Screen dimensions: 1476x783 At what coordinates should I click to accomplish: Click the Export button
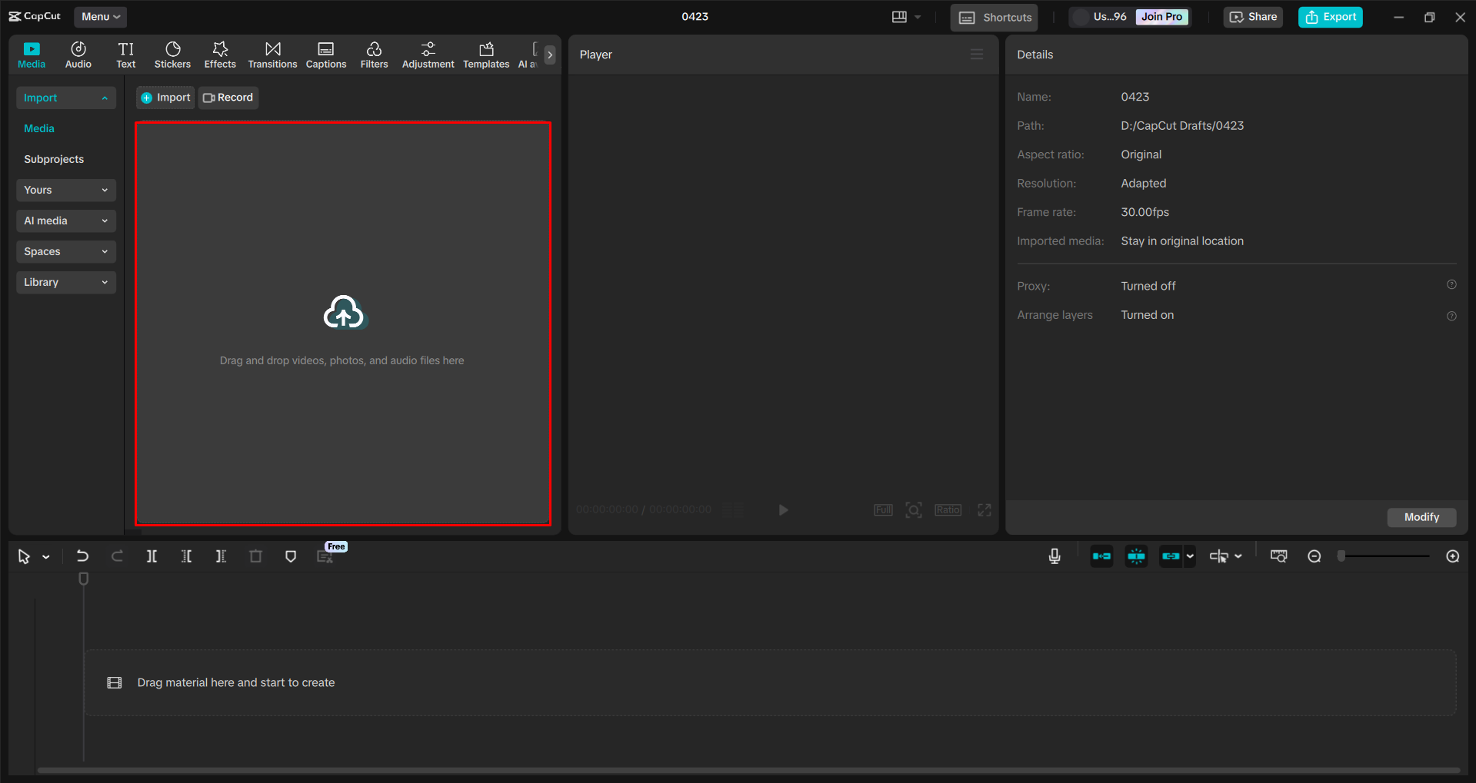(1330, 16)
